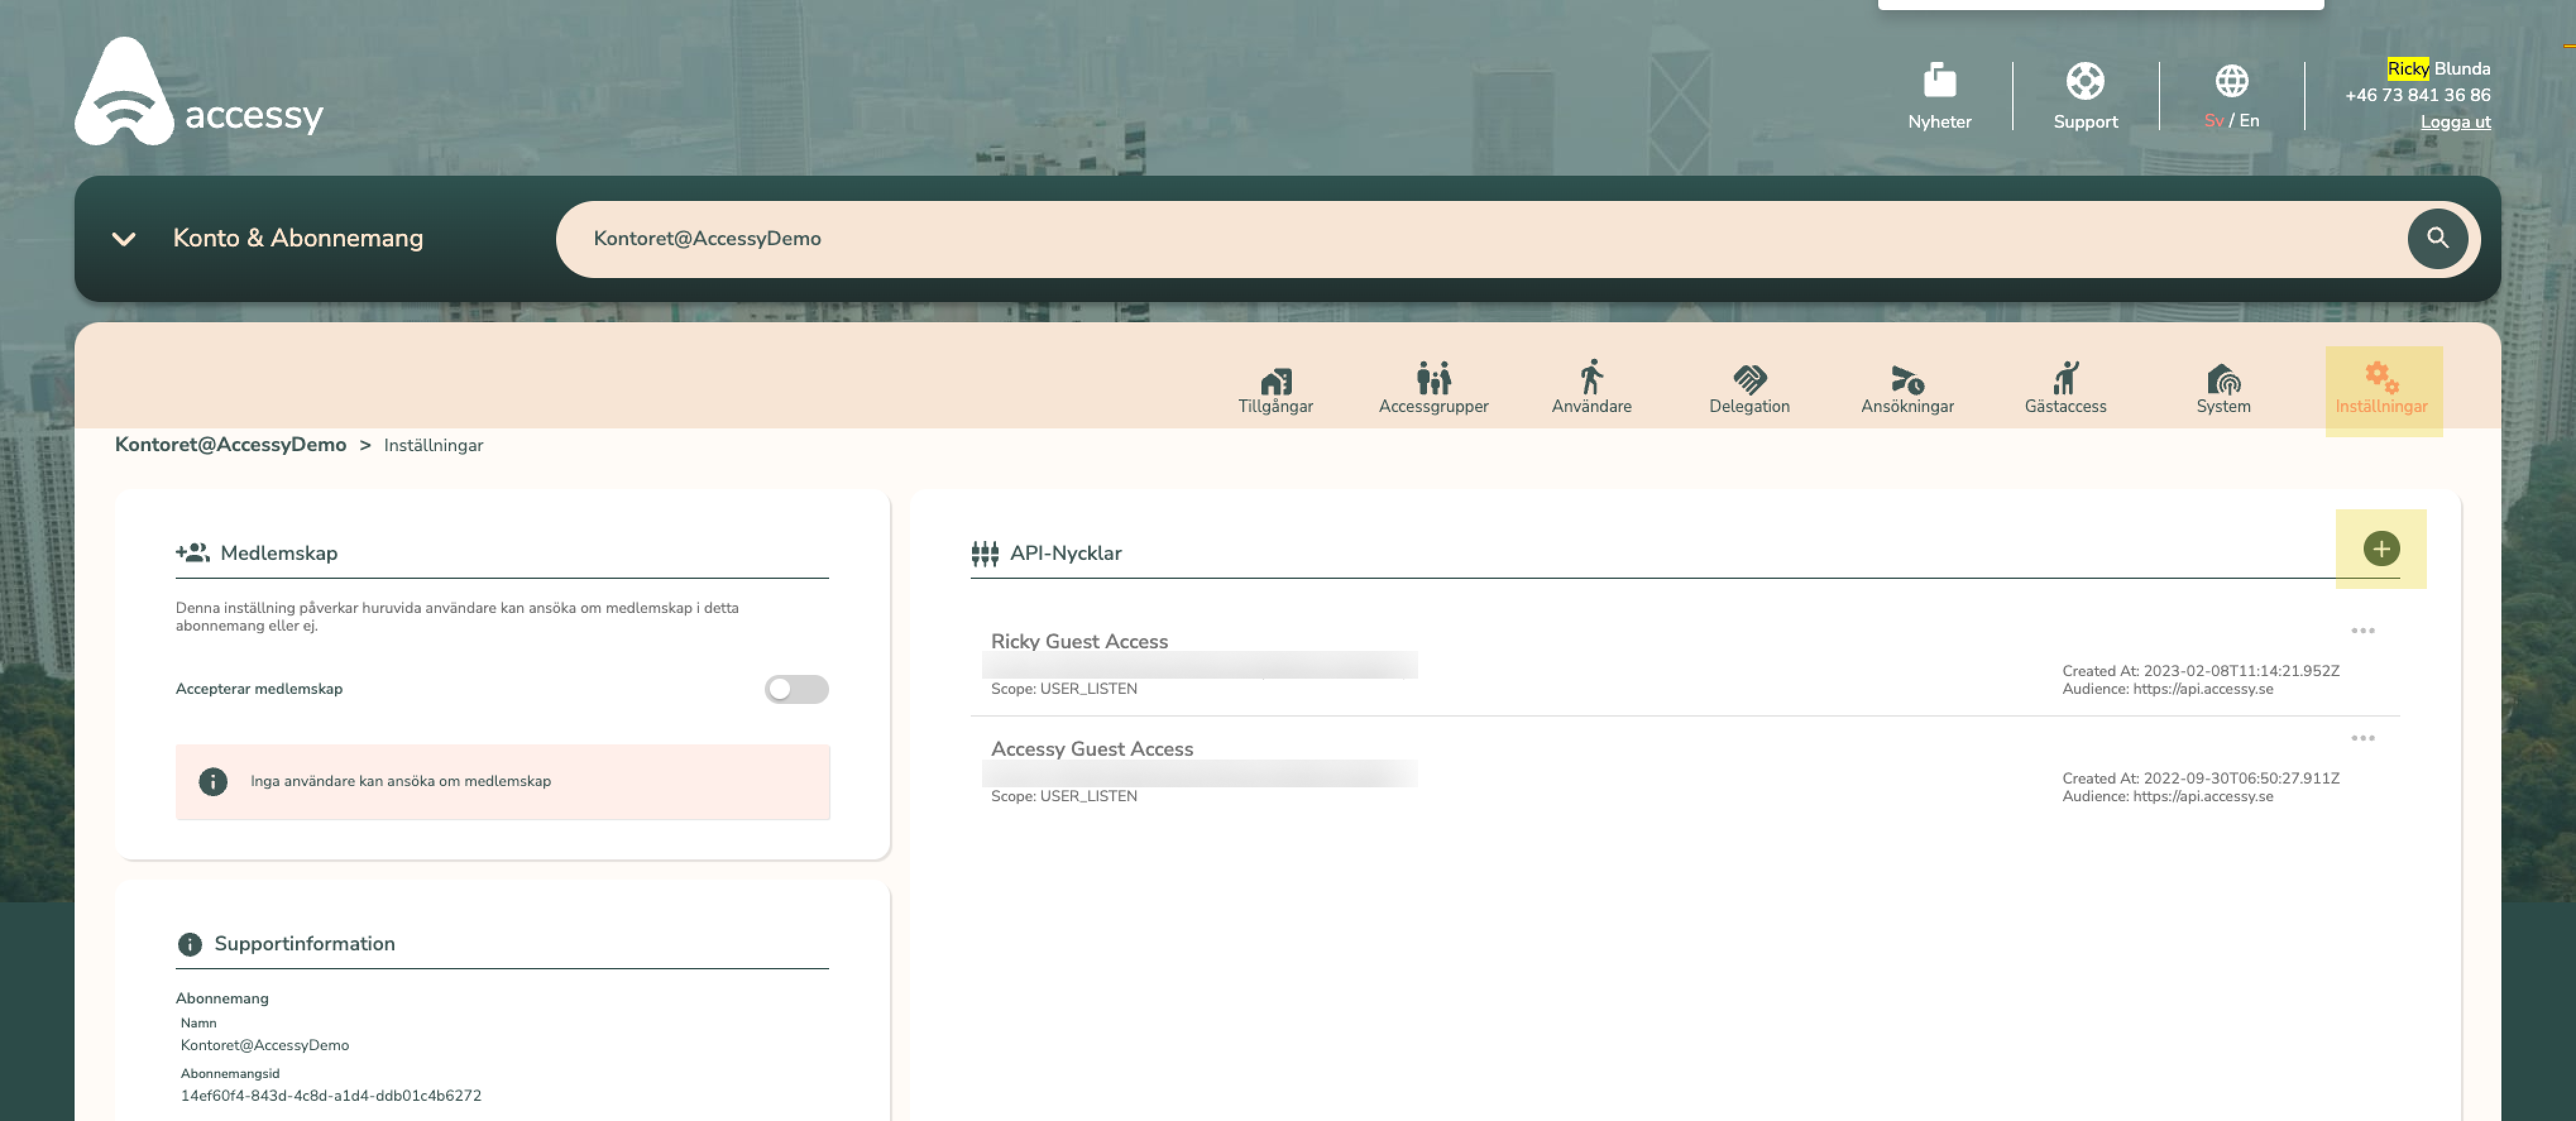This screenshot has height=1121, width=2576.
Task: Select the Abonnemangsid value 14ef60f4
Action: (330, 1095)
